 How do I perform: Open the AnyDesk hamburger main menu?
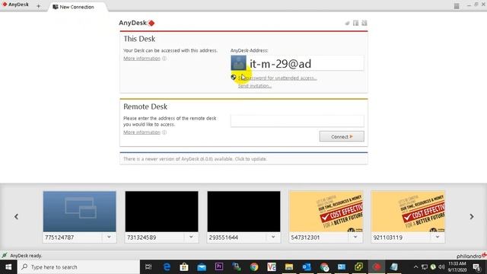[x=457, y=6]
